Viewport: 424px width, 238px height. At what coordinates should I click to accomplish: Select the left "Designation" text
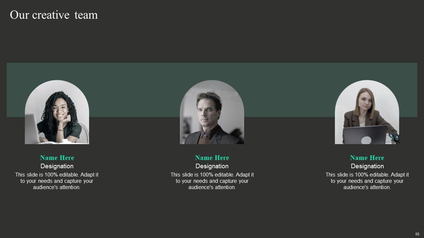57,166
